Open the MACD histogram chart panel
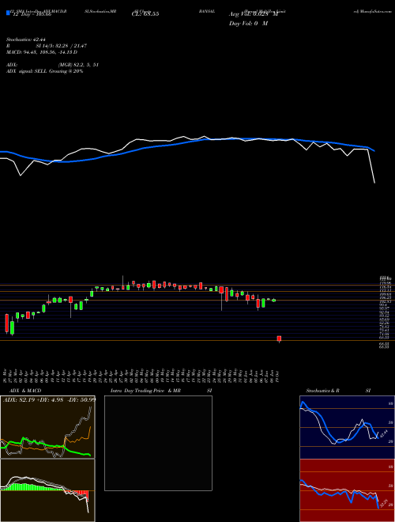This screenshot has height=522, width=395. tap(47, 490)
